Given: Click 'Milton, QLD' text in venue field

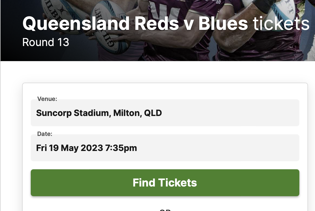Looking at the screenshot, I should 138,113.
